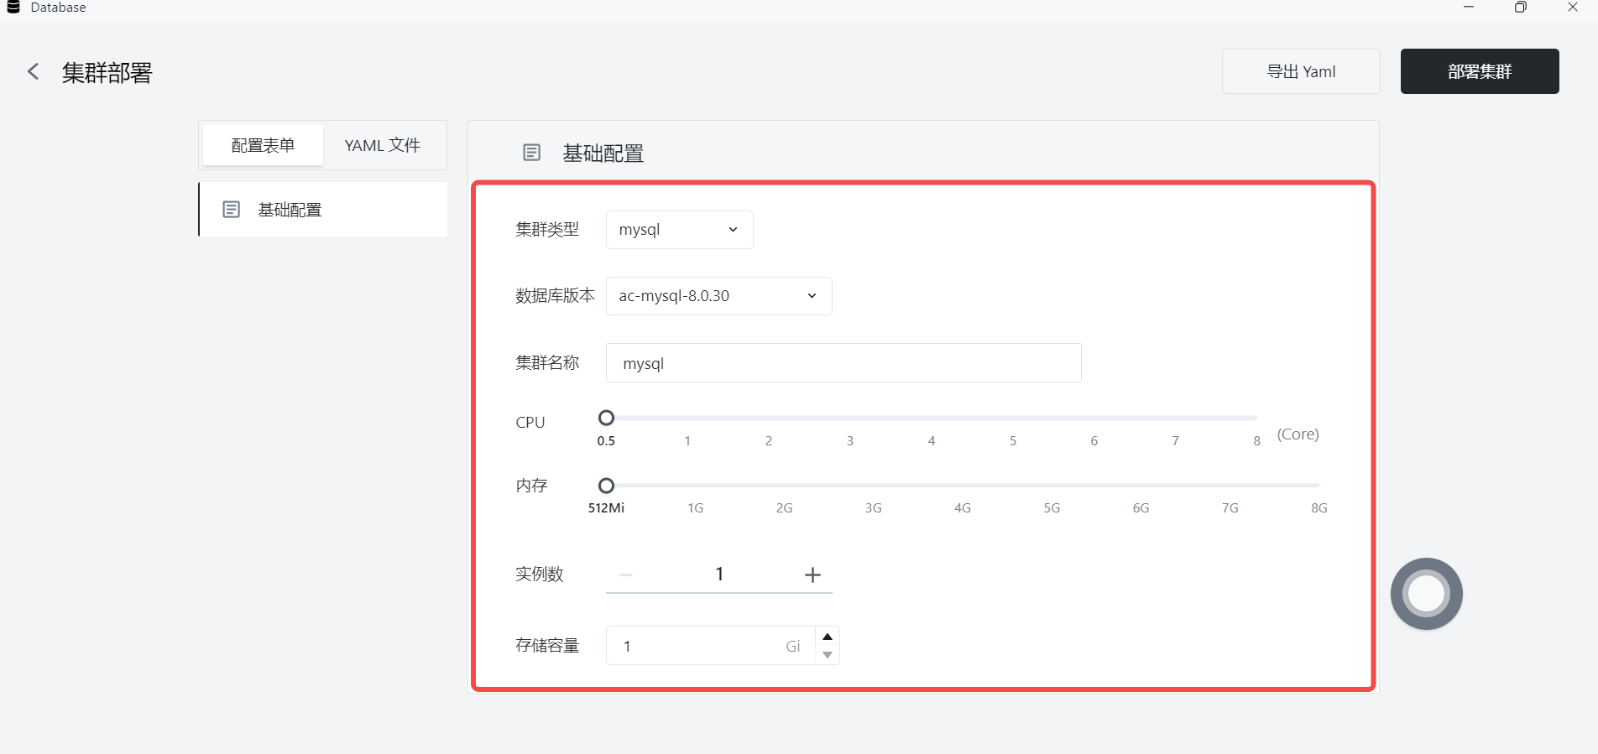The width and height of the screenshot is (1598, 754).
Task: Increase 存储容量 with the up arrow
Action: [x=828, y=637]
